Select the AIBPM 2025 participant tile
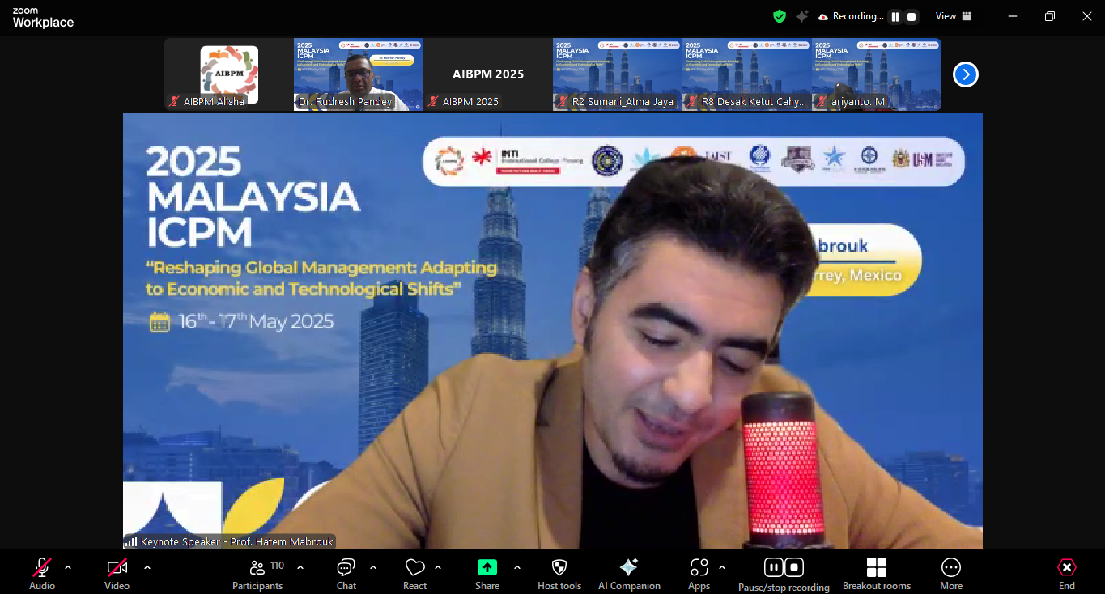Image resolution: width=1105 pixels, height=594 pixels. 488,74
